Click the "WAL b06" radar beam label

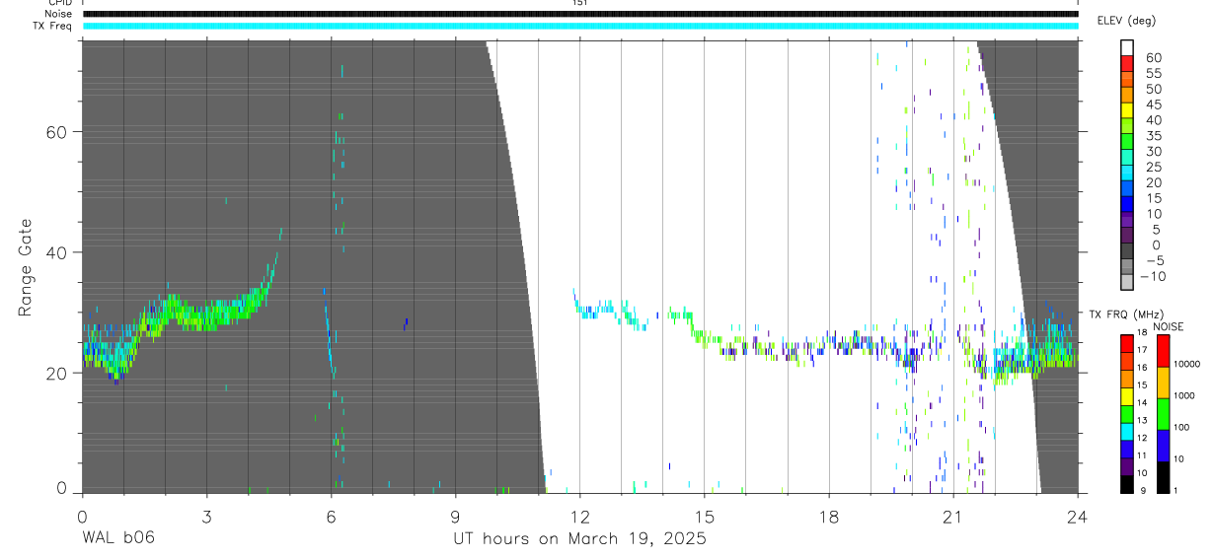pyautogui.click(x=118, y=538)
